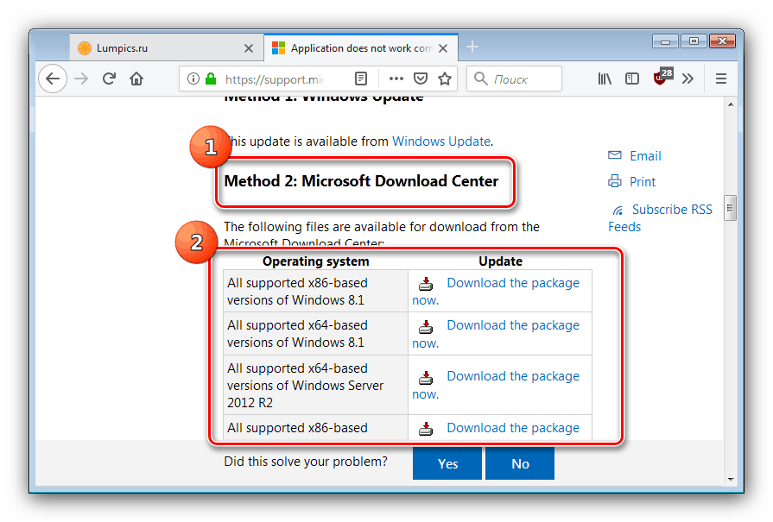Click download icon in the last table row

[426, 429]
